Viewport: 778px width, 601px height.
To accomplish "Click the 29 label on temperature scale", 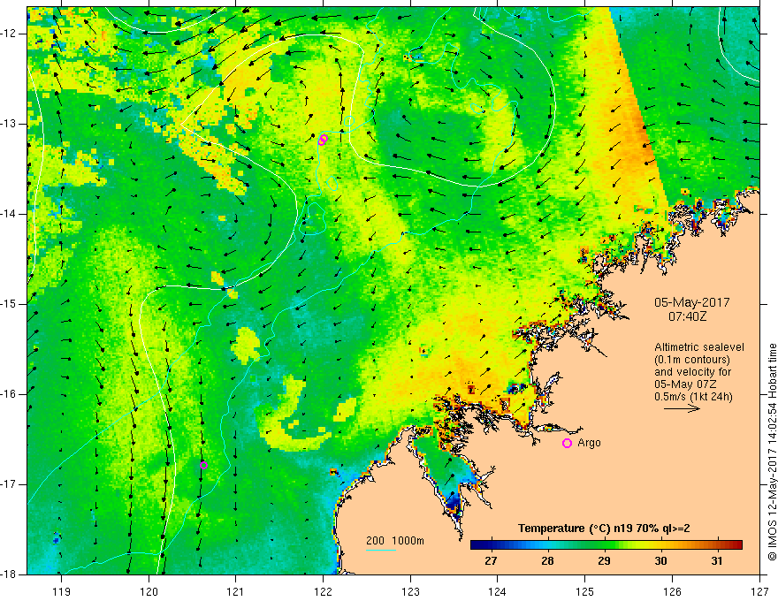I will (x=604, y=561).
